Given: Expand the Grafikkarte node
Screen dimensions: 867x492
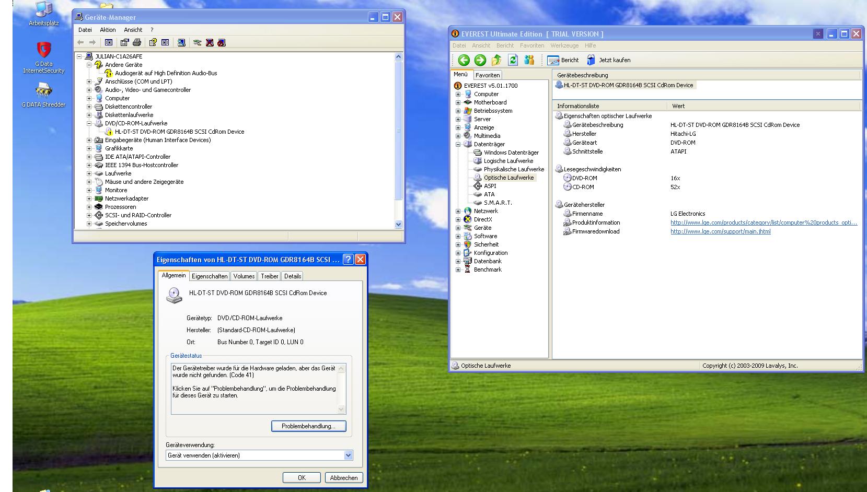Looking at the screenshot, I should click(89, 148).
